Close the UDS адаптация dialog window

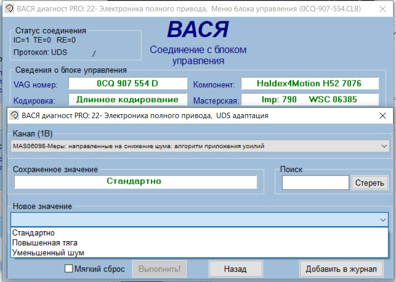[383, 116]
